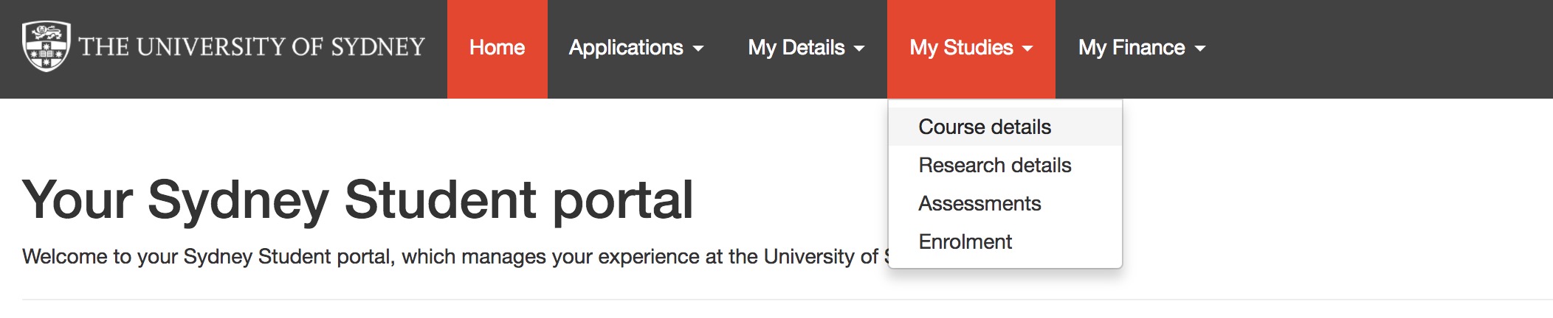The image size is (1553, 318).
Task: Click the caret arrow beside My Studies
Action: coord(1027,49)
